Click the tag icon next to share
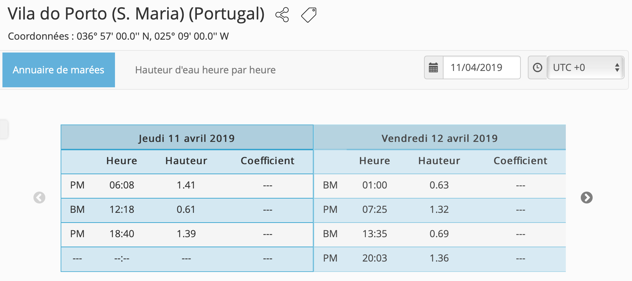The height and width of the screenshot is (281, 632). (309, 15)
